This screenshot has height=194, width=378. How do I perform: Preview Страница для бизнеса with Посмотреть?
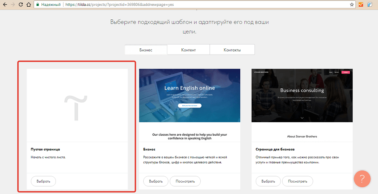(297, 181)
